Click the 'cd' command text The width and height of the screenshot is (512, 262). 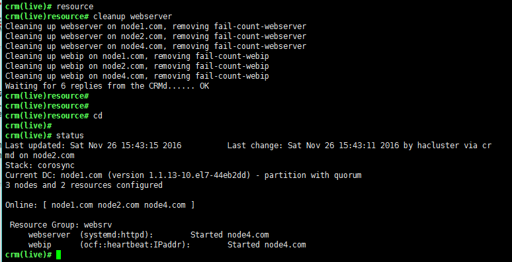coord(98,116)
